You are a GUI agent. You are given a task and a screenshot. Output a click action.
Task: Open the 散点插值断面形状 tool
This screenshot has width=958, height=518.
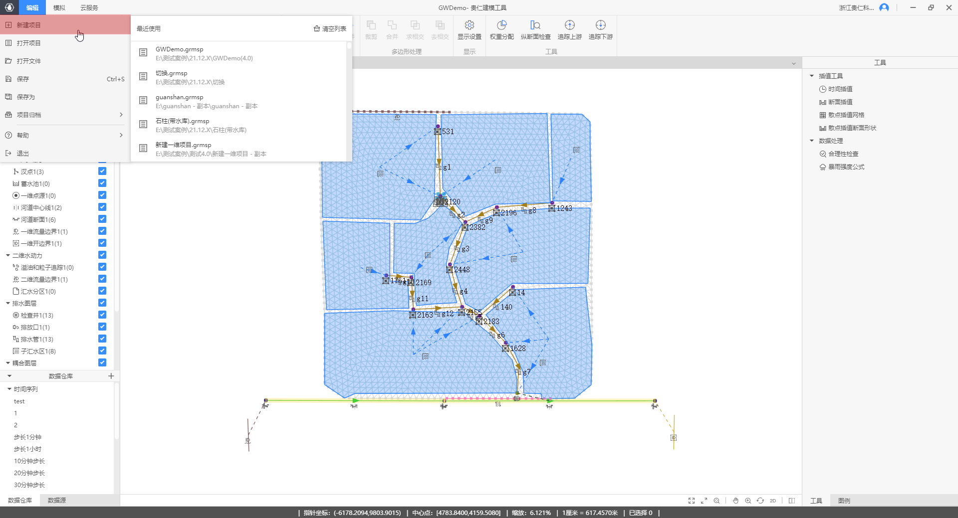pos(848,128)
